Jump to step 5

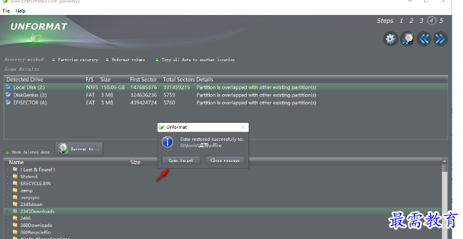point(441,20)
